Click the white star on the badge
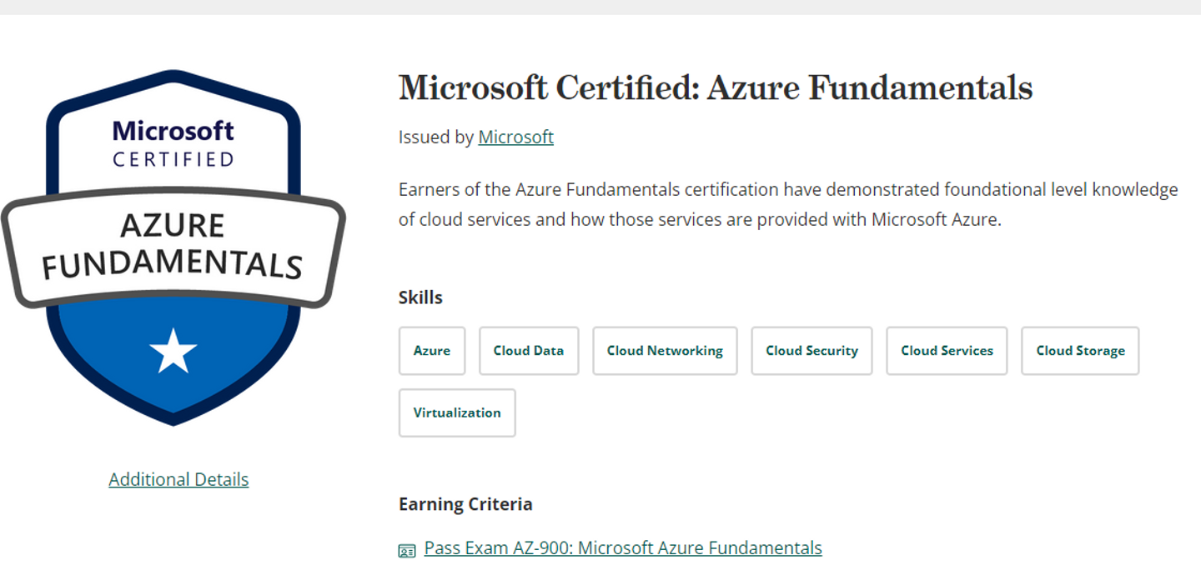Screen dimensions: 1201x565 (x=173, y=351)
